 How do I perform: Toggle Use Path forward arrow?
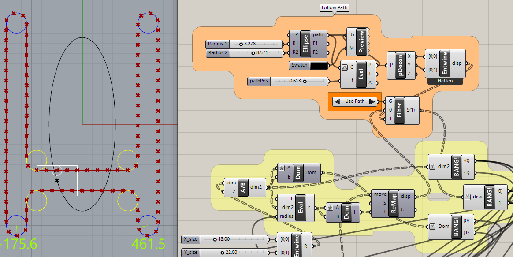372,101
